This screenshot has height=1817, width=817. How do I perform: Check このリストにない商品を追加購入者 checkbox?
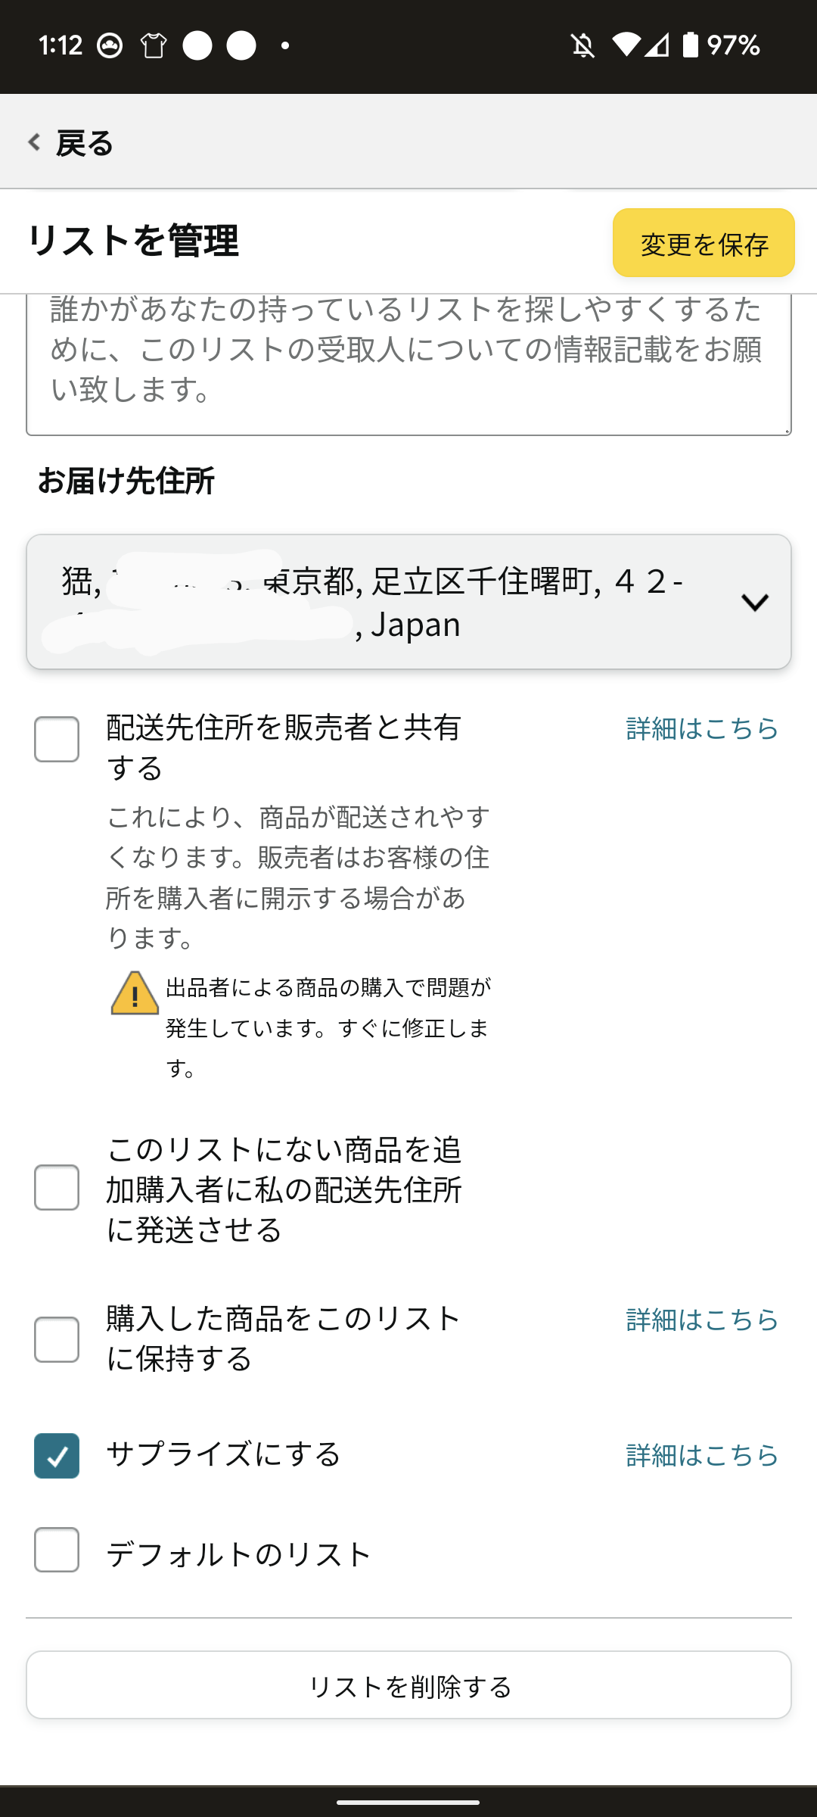(x=57, y=1187)
